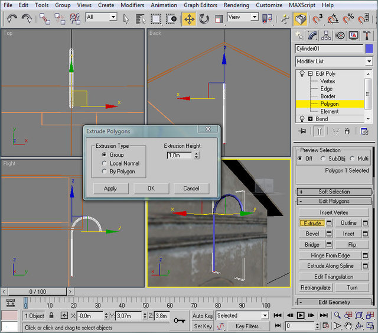Click the Bevel button

pyautogui.click(x=312, y=234)
